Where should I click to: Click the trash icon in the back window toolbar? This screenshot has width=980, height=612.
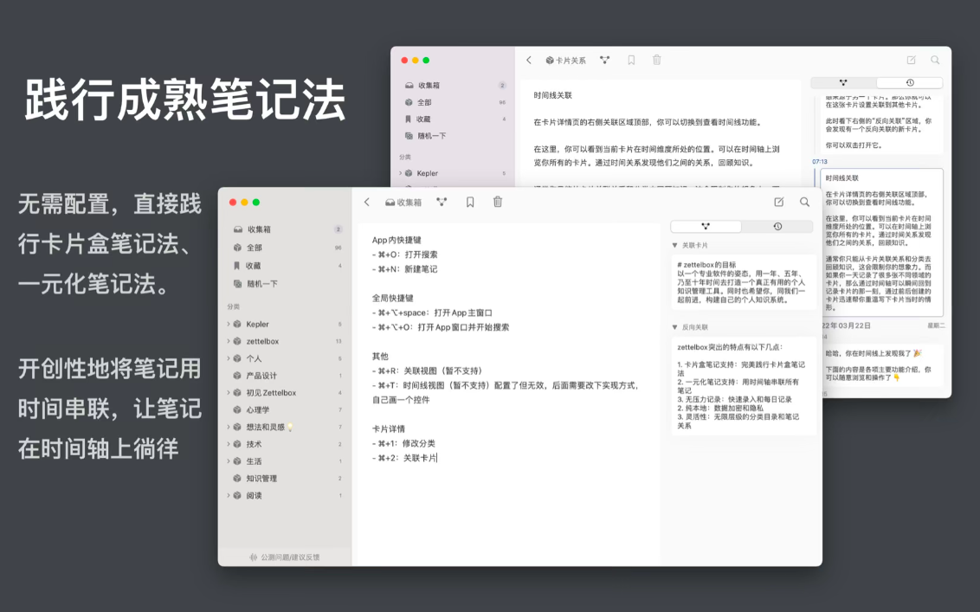(656, 61)
